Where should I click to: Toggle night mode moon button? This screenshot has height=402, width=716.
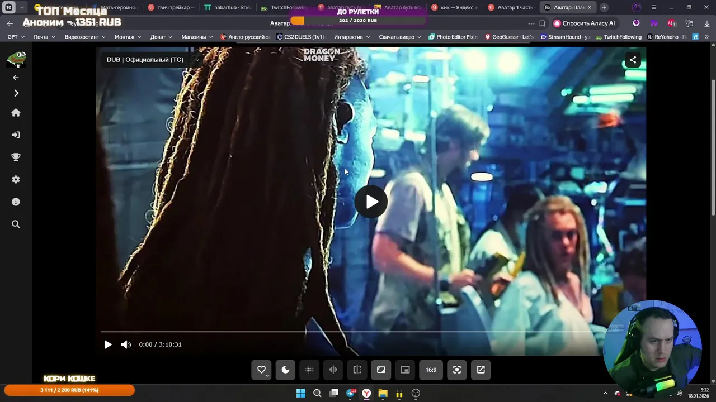point(285,370)
